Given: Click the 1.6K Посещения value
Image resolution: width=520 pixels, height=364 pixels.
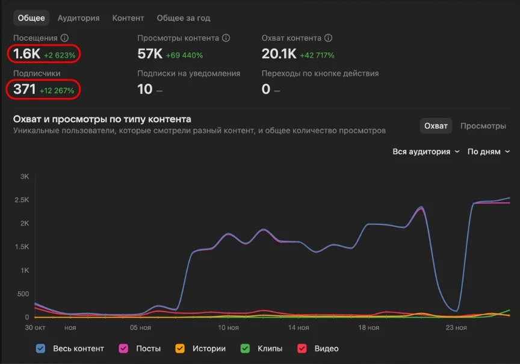Looking at the screenshot, I should click(26, 54).
